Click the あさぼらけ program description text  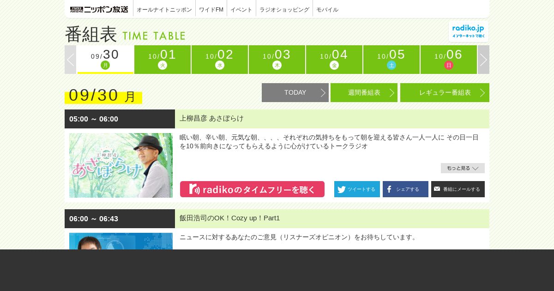click(x=329, y=142)
